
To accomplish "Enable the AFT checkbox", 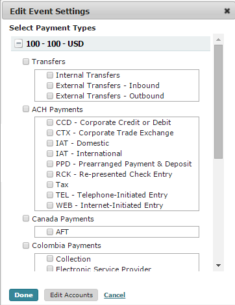I will (x=50, y=232).
